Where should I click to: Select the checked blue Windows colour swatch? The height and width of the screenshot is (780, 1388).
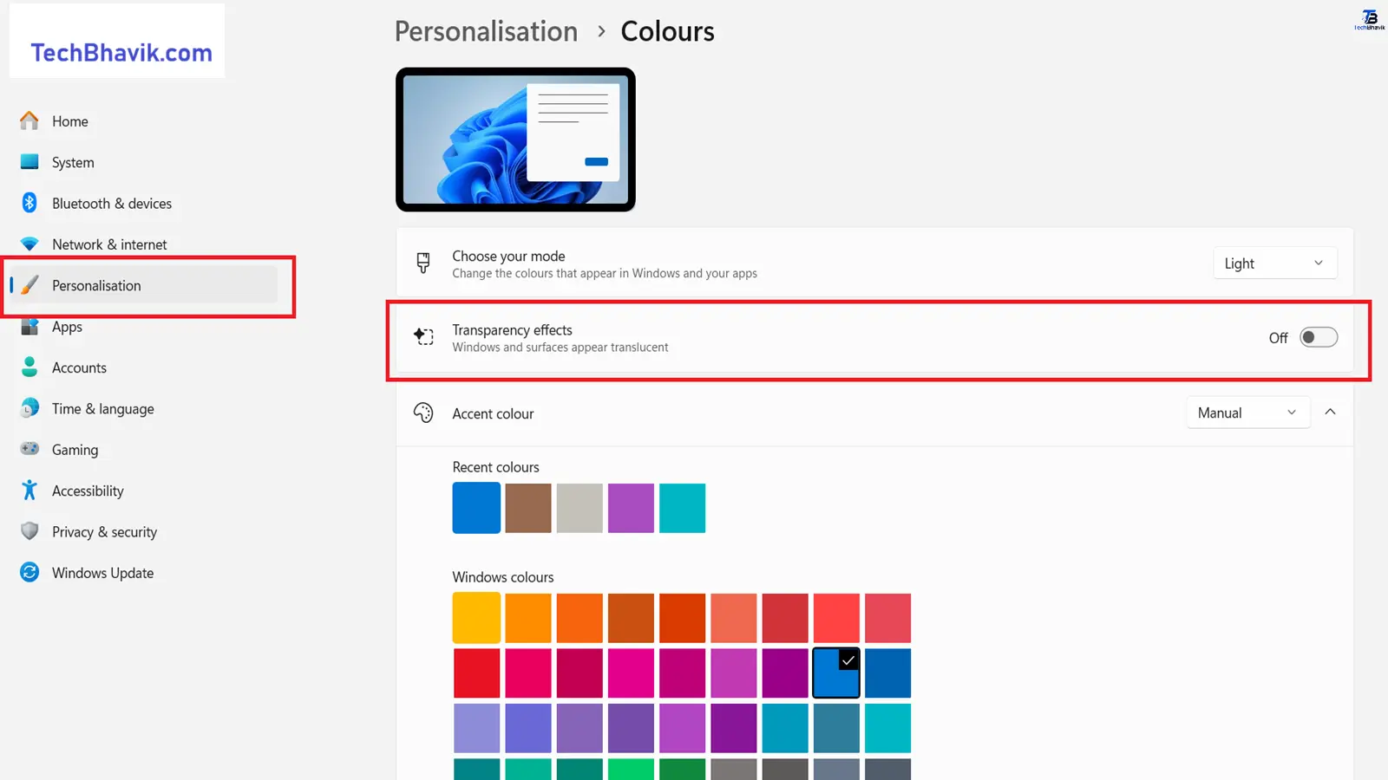point(836,673)
